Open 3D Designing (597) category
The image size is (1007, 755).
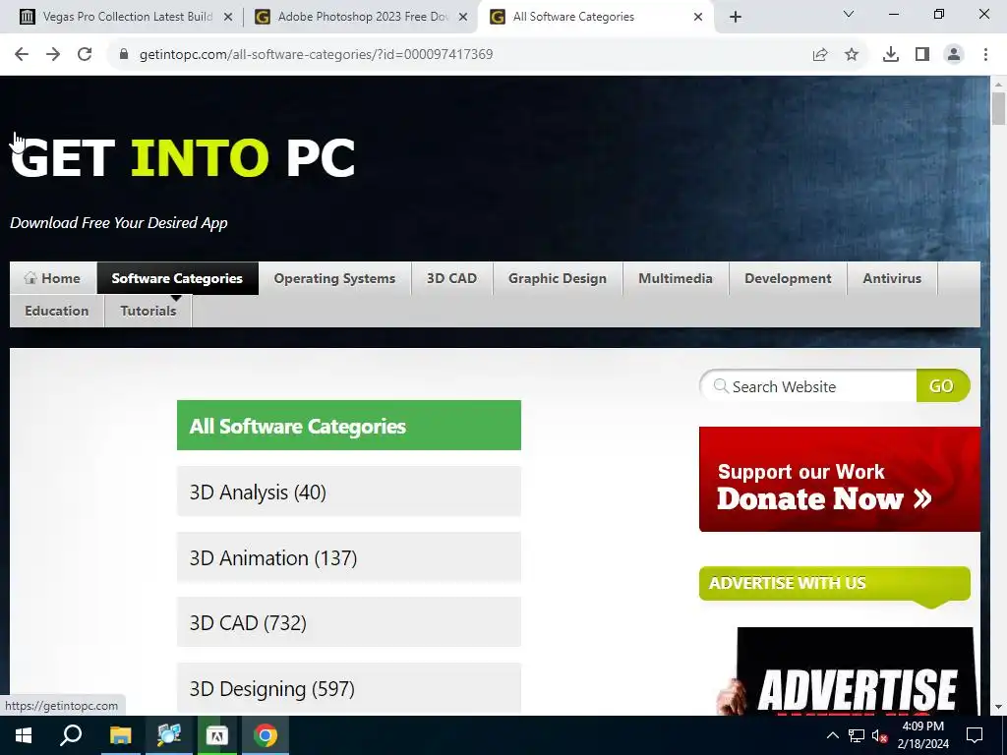tap(349, 688)
